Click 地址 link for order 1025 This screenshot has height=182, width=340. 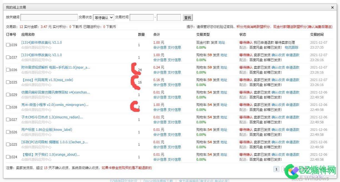pyautogui.click(x=224, y=142)
